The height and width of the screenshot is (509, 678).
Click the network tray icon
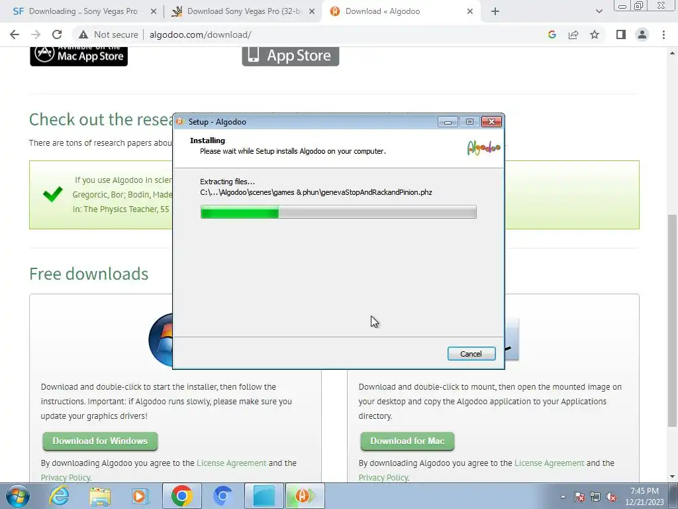595,496
